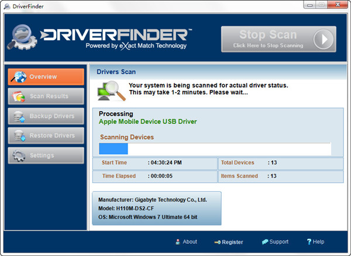Open the Scan Results section
Viewport: 351px width, 256px height.
coord(46,96)
